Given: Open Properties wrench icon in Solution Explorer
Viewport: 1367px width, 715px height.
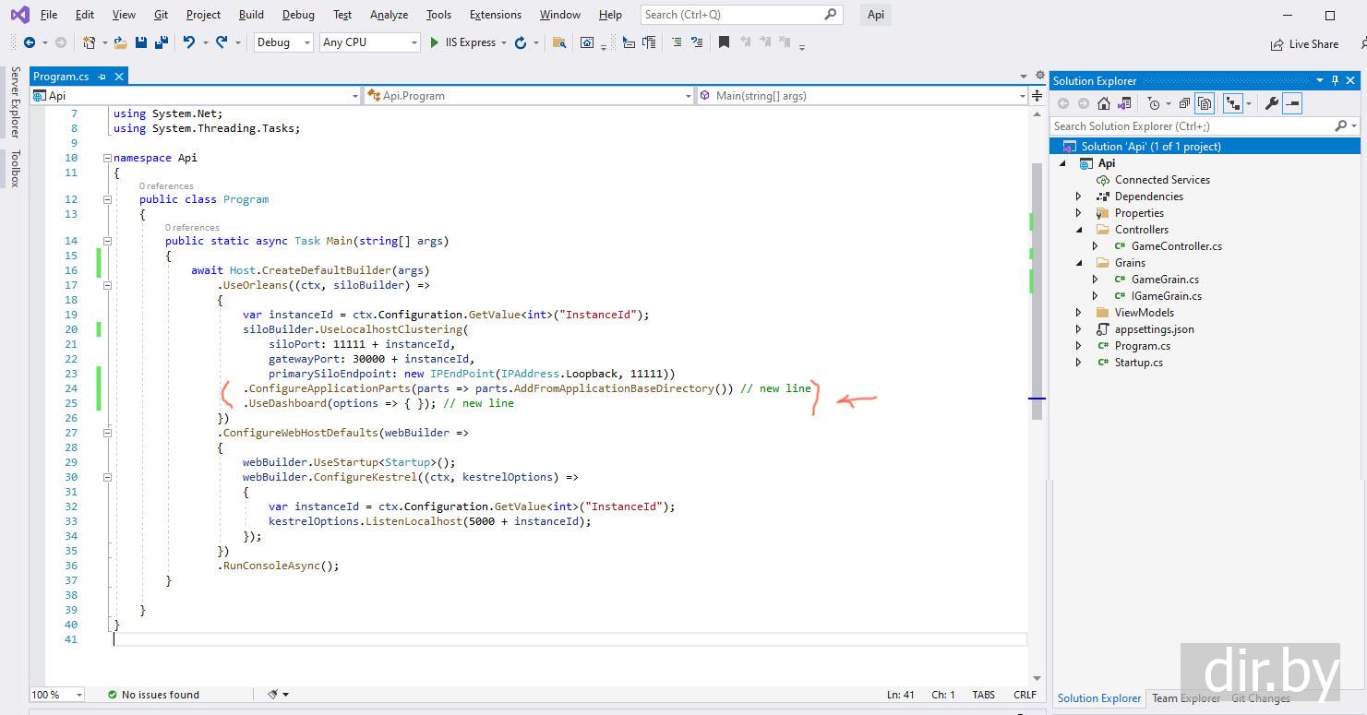Looking at the screenshot, I should coord(1271,104).
